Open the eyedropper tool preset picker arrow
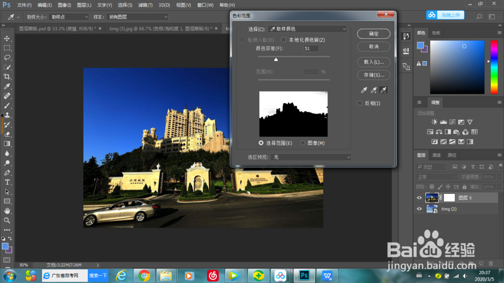This screenshot has width=504, height=283. coord(18,17)
